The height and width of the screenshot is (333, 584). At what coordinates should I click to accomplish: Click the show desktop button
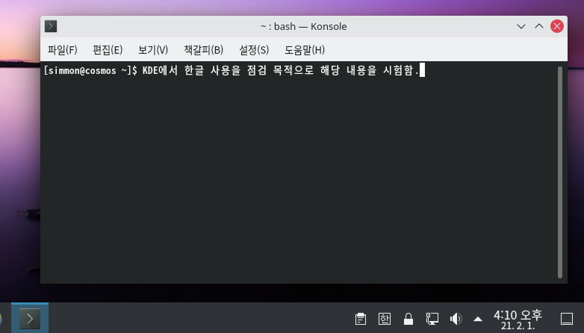567,319
